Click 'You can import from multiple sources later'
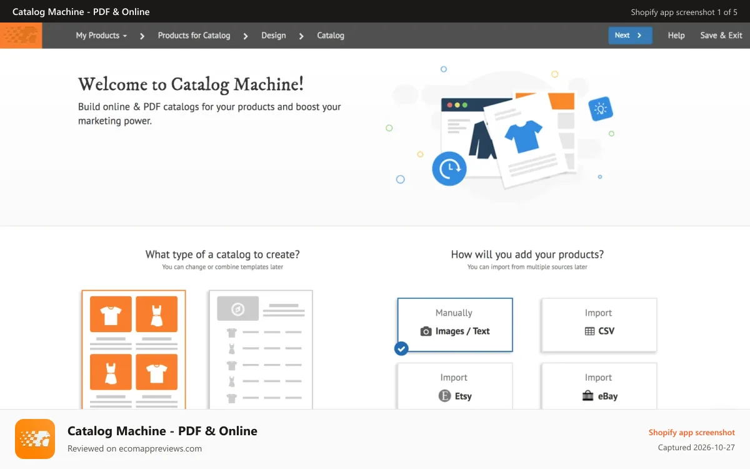 pyautogui.click(x=527, y=267)
